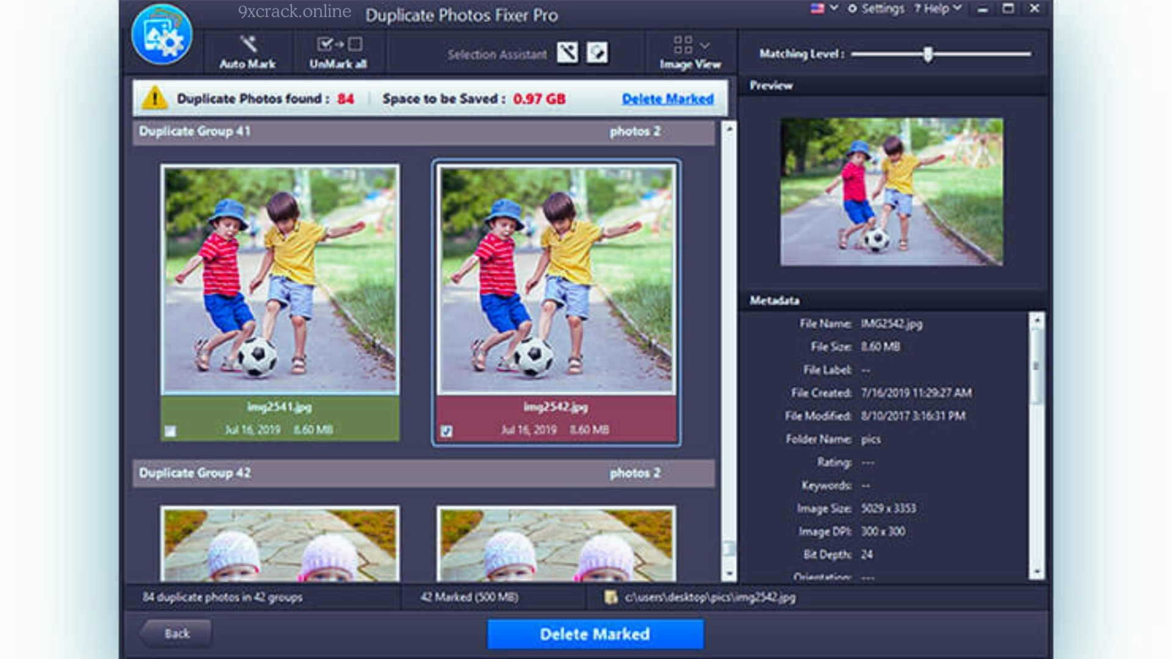The height and width of the screenshot is (659, 1172).
Task: Select second thumbnail in Duplicate Group 42
Action: click(556, 543)
